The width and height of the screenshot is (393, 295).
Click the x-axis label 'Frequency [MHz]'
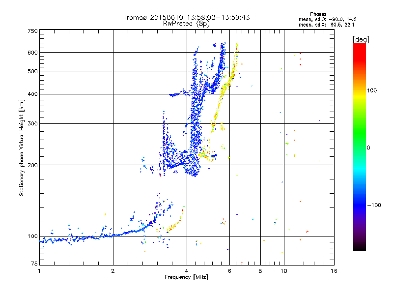(186, 277)
